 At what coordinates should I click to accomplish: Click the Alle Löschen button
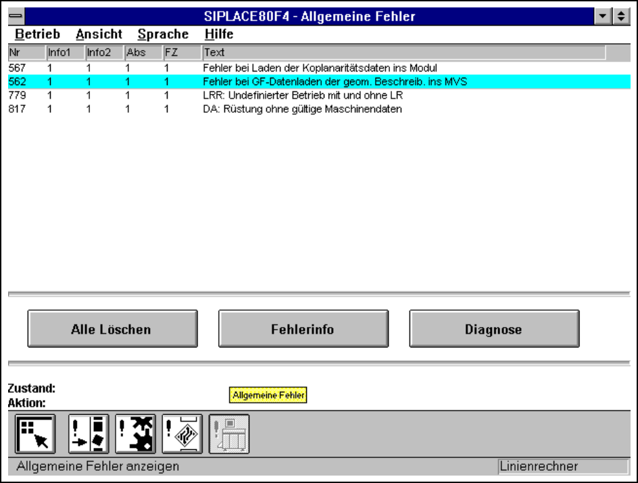113,329
